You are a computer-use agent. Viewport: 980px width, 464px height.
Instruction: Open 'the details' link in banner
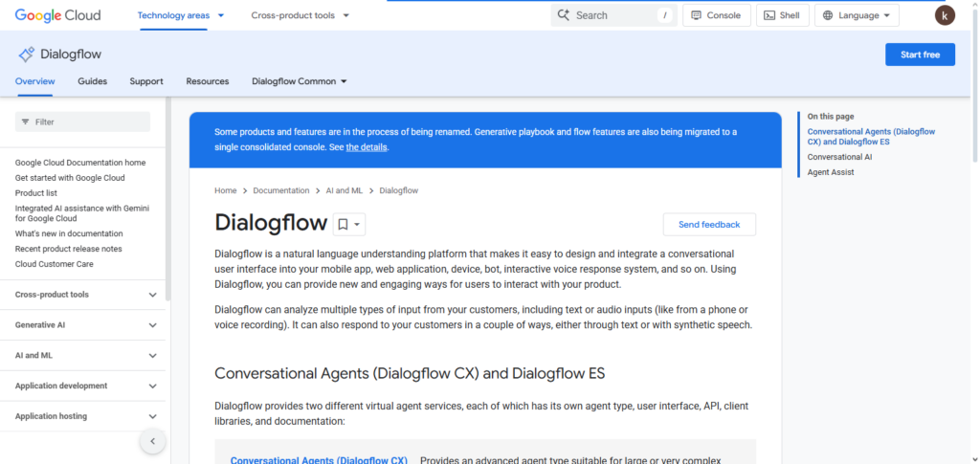pos(367,147)
